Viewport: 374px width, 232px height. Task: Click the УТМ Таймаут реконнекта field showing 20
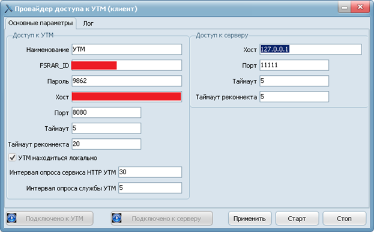coord(106,144)
